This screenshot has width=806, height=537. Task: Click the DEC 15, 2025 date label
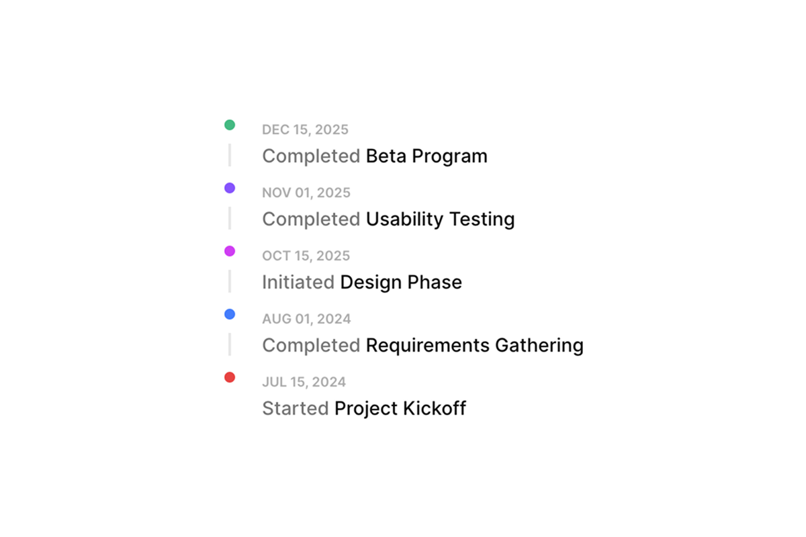(x=305, y=130)
